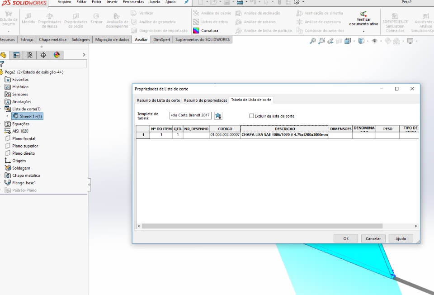
Task: Select Anotações in feature tree
Action: pos(18,102)
